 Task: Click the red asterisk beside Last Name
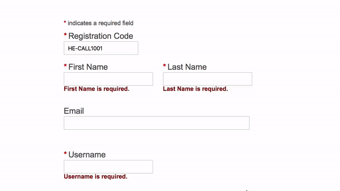coord(164,66)
